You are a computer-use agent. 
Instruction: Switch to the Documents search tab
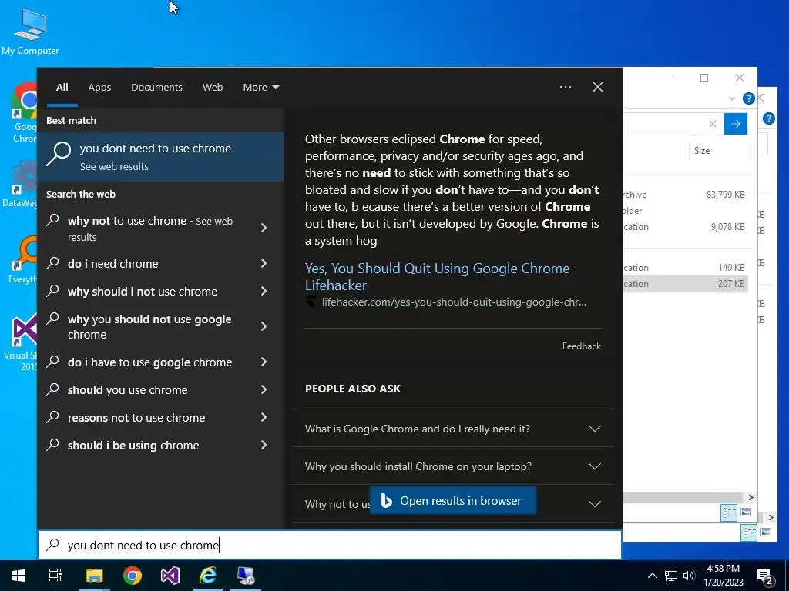pyautogui.click(x=156, y=88)
